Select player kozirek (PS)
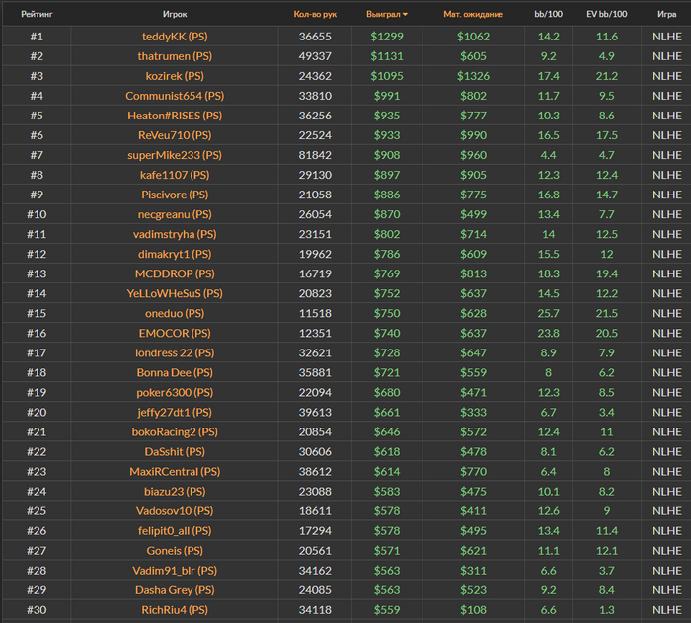Screen dimensions: 691x623 click(175, 76)
